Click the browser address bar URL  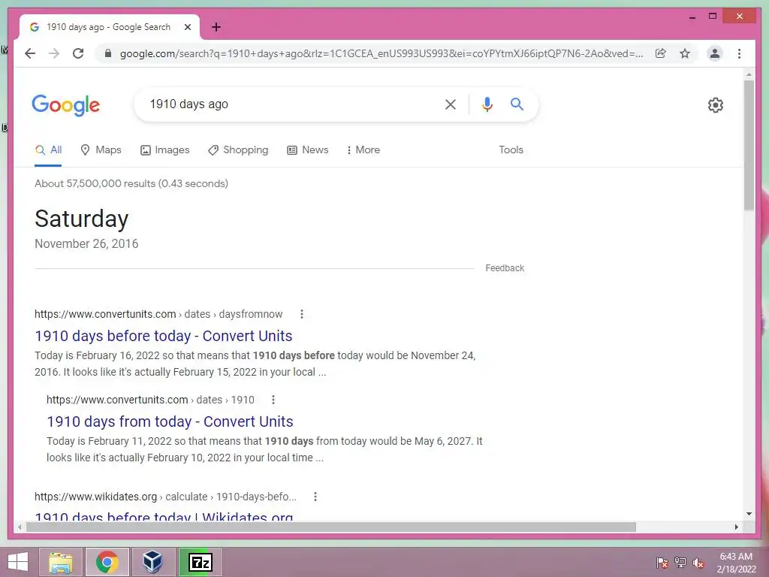pyautogui.click(x=381, y=53)
